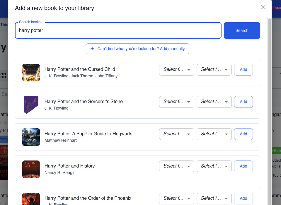
Task: Click the Harry Potter and History cover thumbnail
Action: pos(31,169)
